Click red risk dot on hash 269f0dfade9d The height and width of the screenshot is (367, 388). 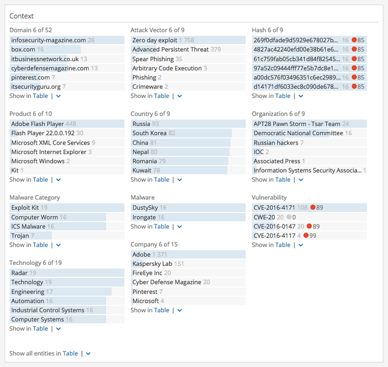[354, 40]
